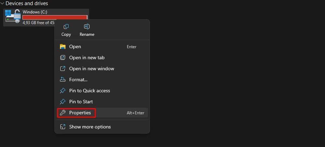Click the new tab icon in menu

coord(63,58)
